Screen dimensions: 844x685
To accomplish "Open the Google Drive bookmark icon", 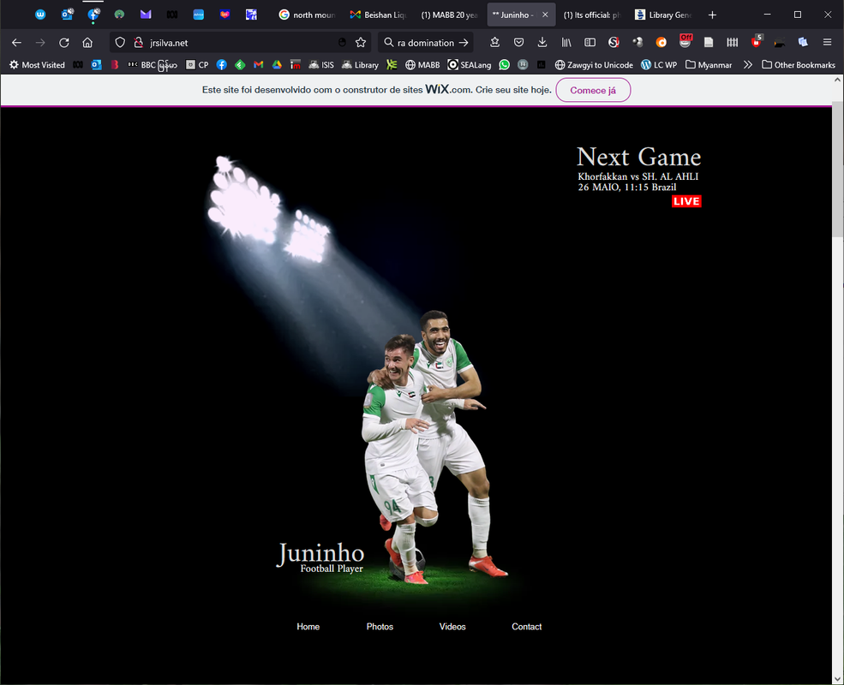I will [277, 64].
